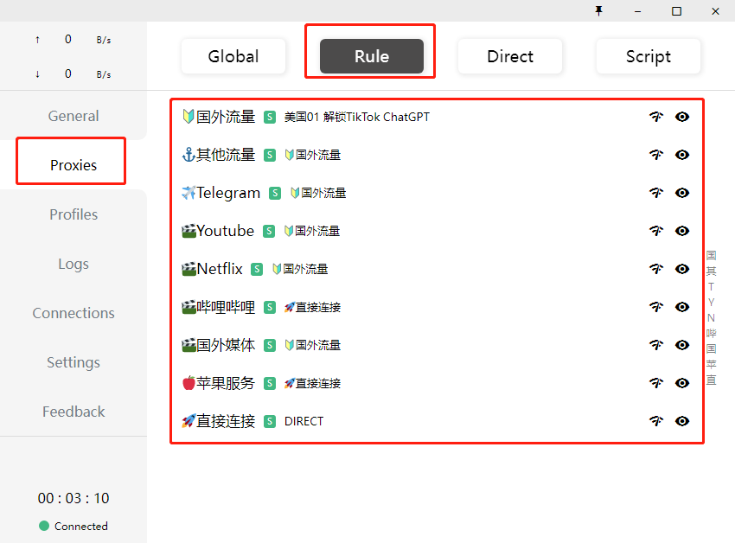Toggle eye visibility on 哔哩哔哩 row
Screen dimensions: 735x543
tap(682, 307)
